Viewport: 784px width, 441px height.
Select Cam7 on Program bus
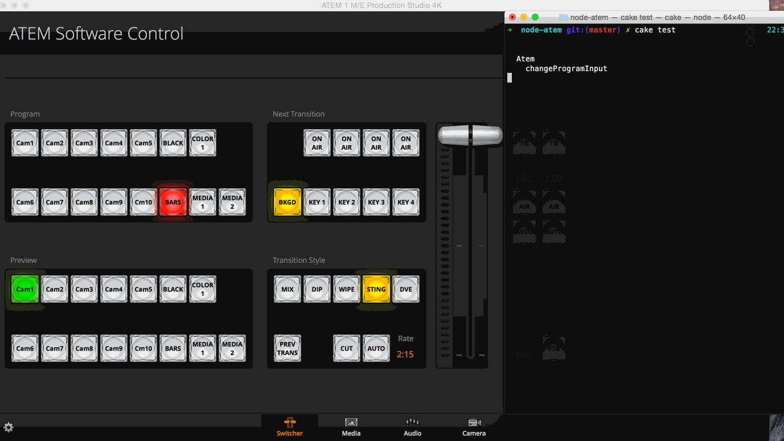point(55,202)
